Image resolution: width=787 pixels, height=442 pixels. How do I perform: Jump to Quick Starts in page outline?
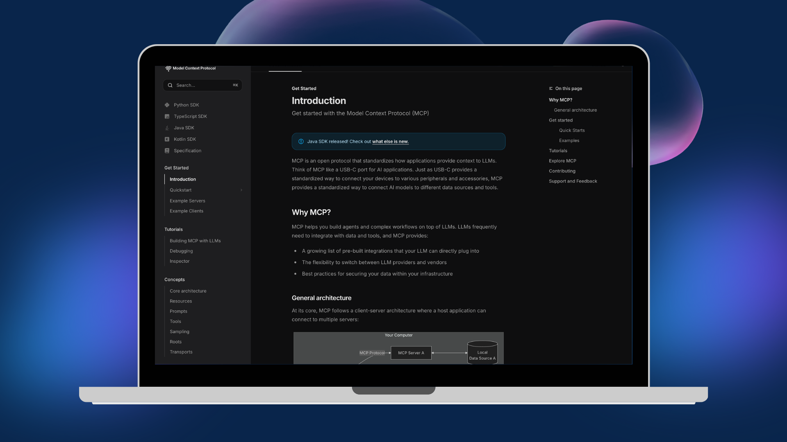click(572, 131)
